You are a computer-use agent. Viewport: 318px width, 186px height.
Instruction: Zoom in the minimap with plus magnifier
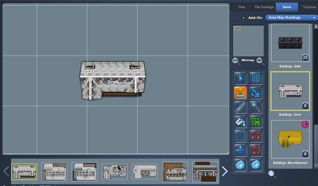click(260, 61)
